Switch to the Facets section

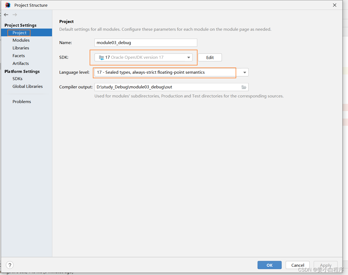point(19,56)
